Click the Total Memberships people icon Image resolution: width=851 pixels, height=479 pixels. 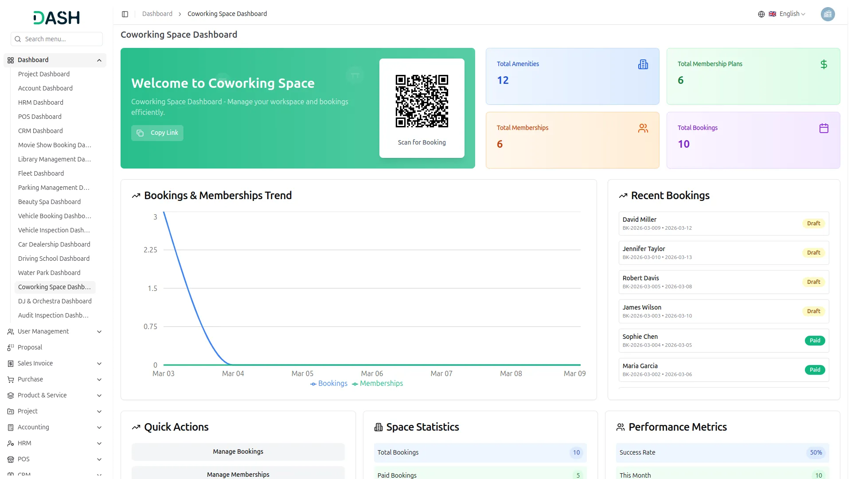click(643, 128)
